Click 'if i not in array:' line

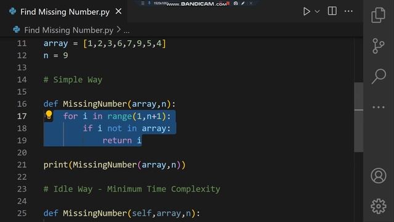tap(127, 128)
